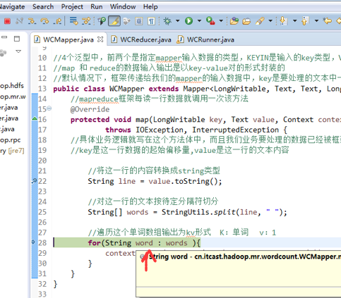Open the Navigate menu
Image resolution: width=341 pixels, height=298 pixels.
click(12, 7)
